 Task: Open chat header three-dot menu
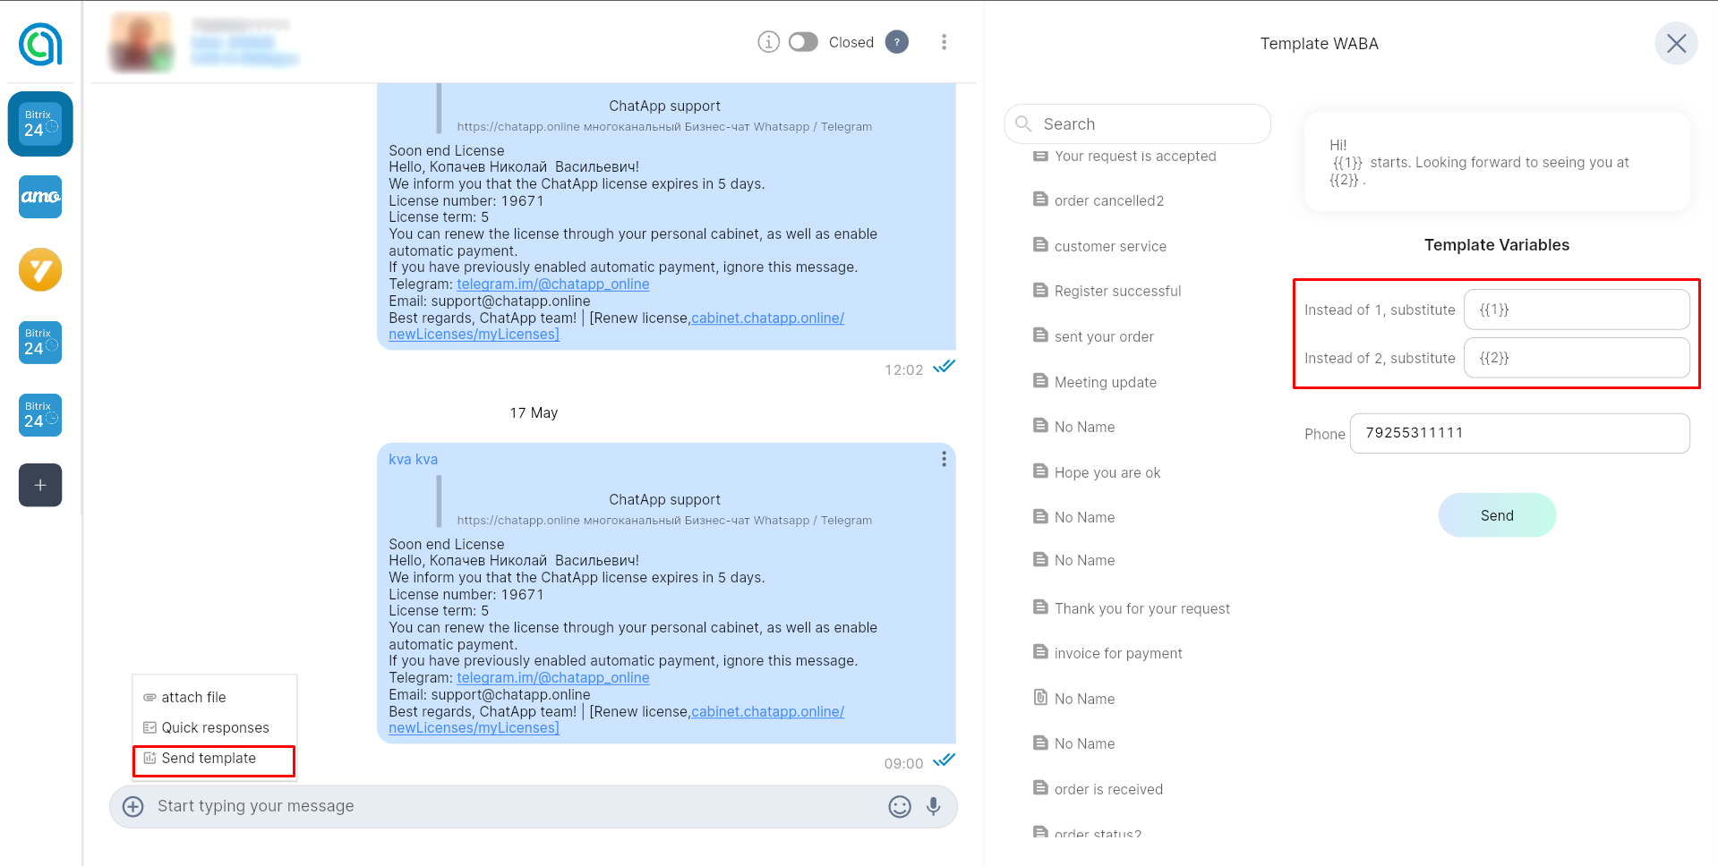pos(944,42)
